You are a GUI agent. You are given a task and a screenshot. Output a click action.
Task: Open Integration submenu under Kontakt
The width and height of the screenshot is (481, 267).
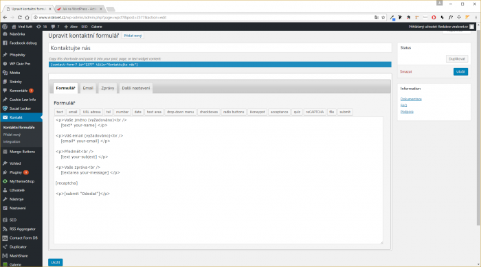click(12, 141)
